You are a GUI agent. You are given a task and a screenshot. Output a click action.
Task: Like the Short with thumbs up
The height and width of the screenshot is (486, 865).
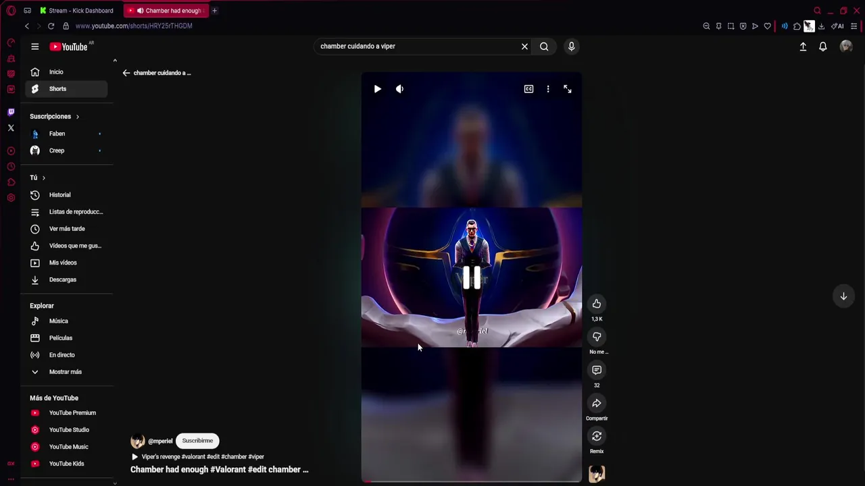[597, 304]
